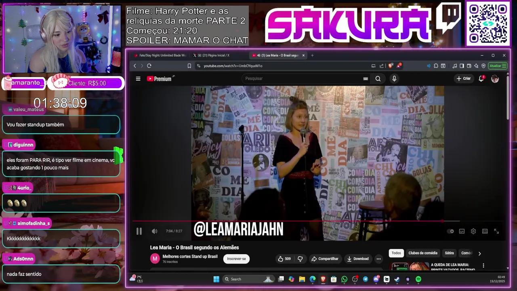
Task: Go back with the browser back arrow
Action: (135, 66)
